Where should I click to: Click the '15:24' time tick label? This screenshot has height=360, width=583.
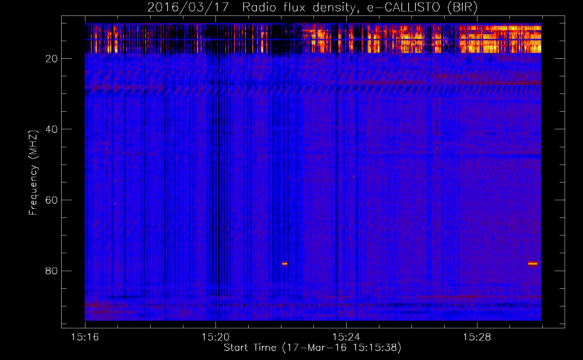tap(346, 337)
